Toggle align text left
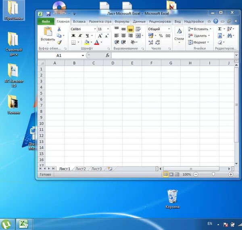 [117, 36]
